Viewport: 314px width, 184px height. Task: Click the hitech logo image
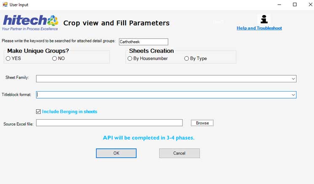(x=30, y=23)
